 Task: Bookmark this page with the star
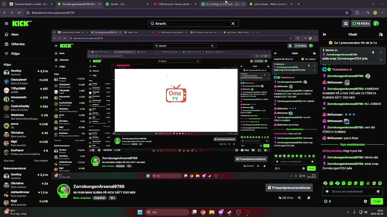point(347,13)
